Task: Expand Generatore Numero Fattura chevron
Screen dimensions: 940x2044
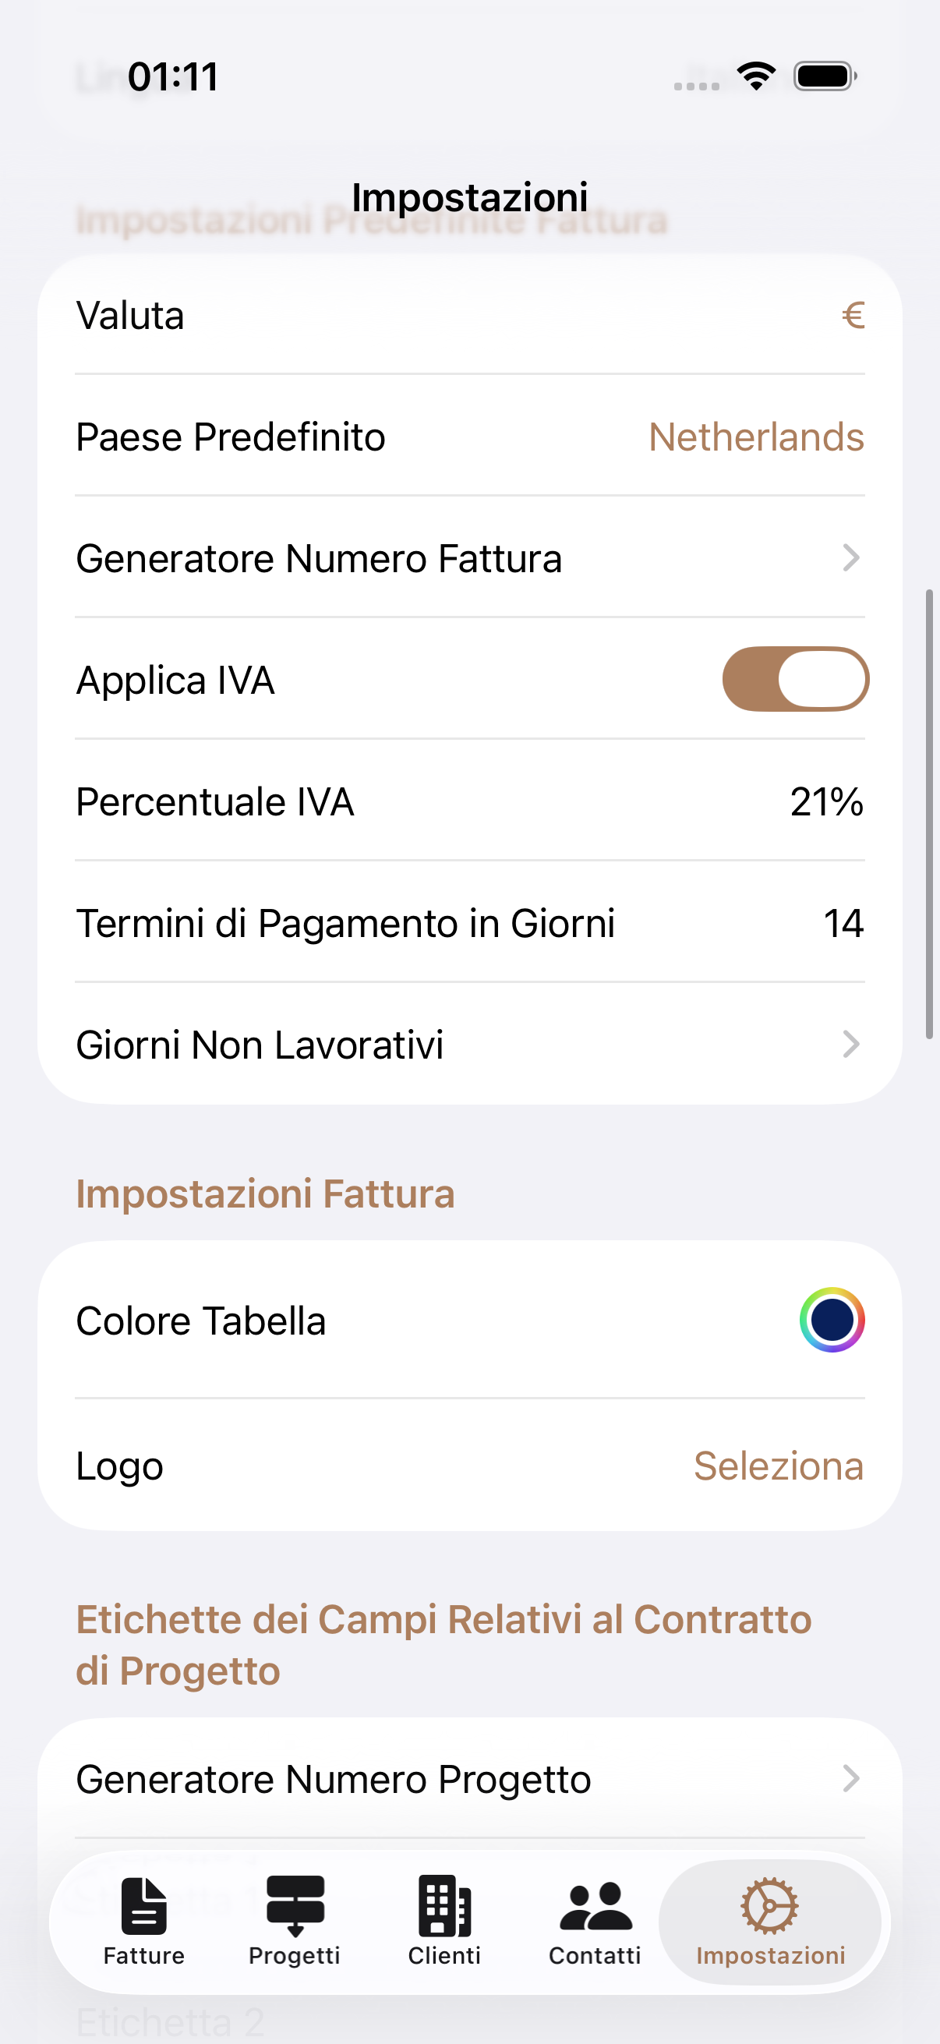Action: point(851,558)
